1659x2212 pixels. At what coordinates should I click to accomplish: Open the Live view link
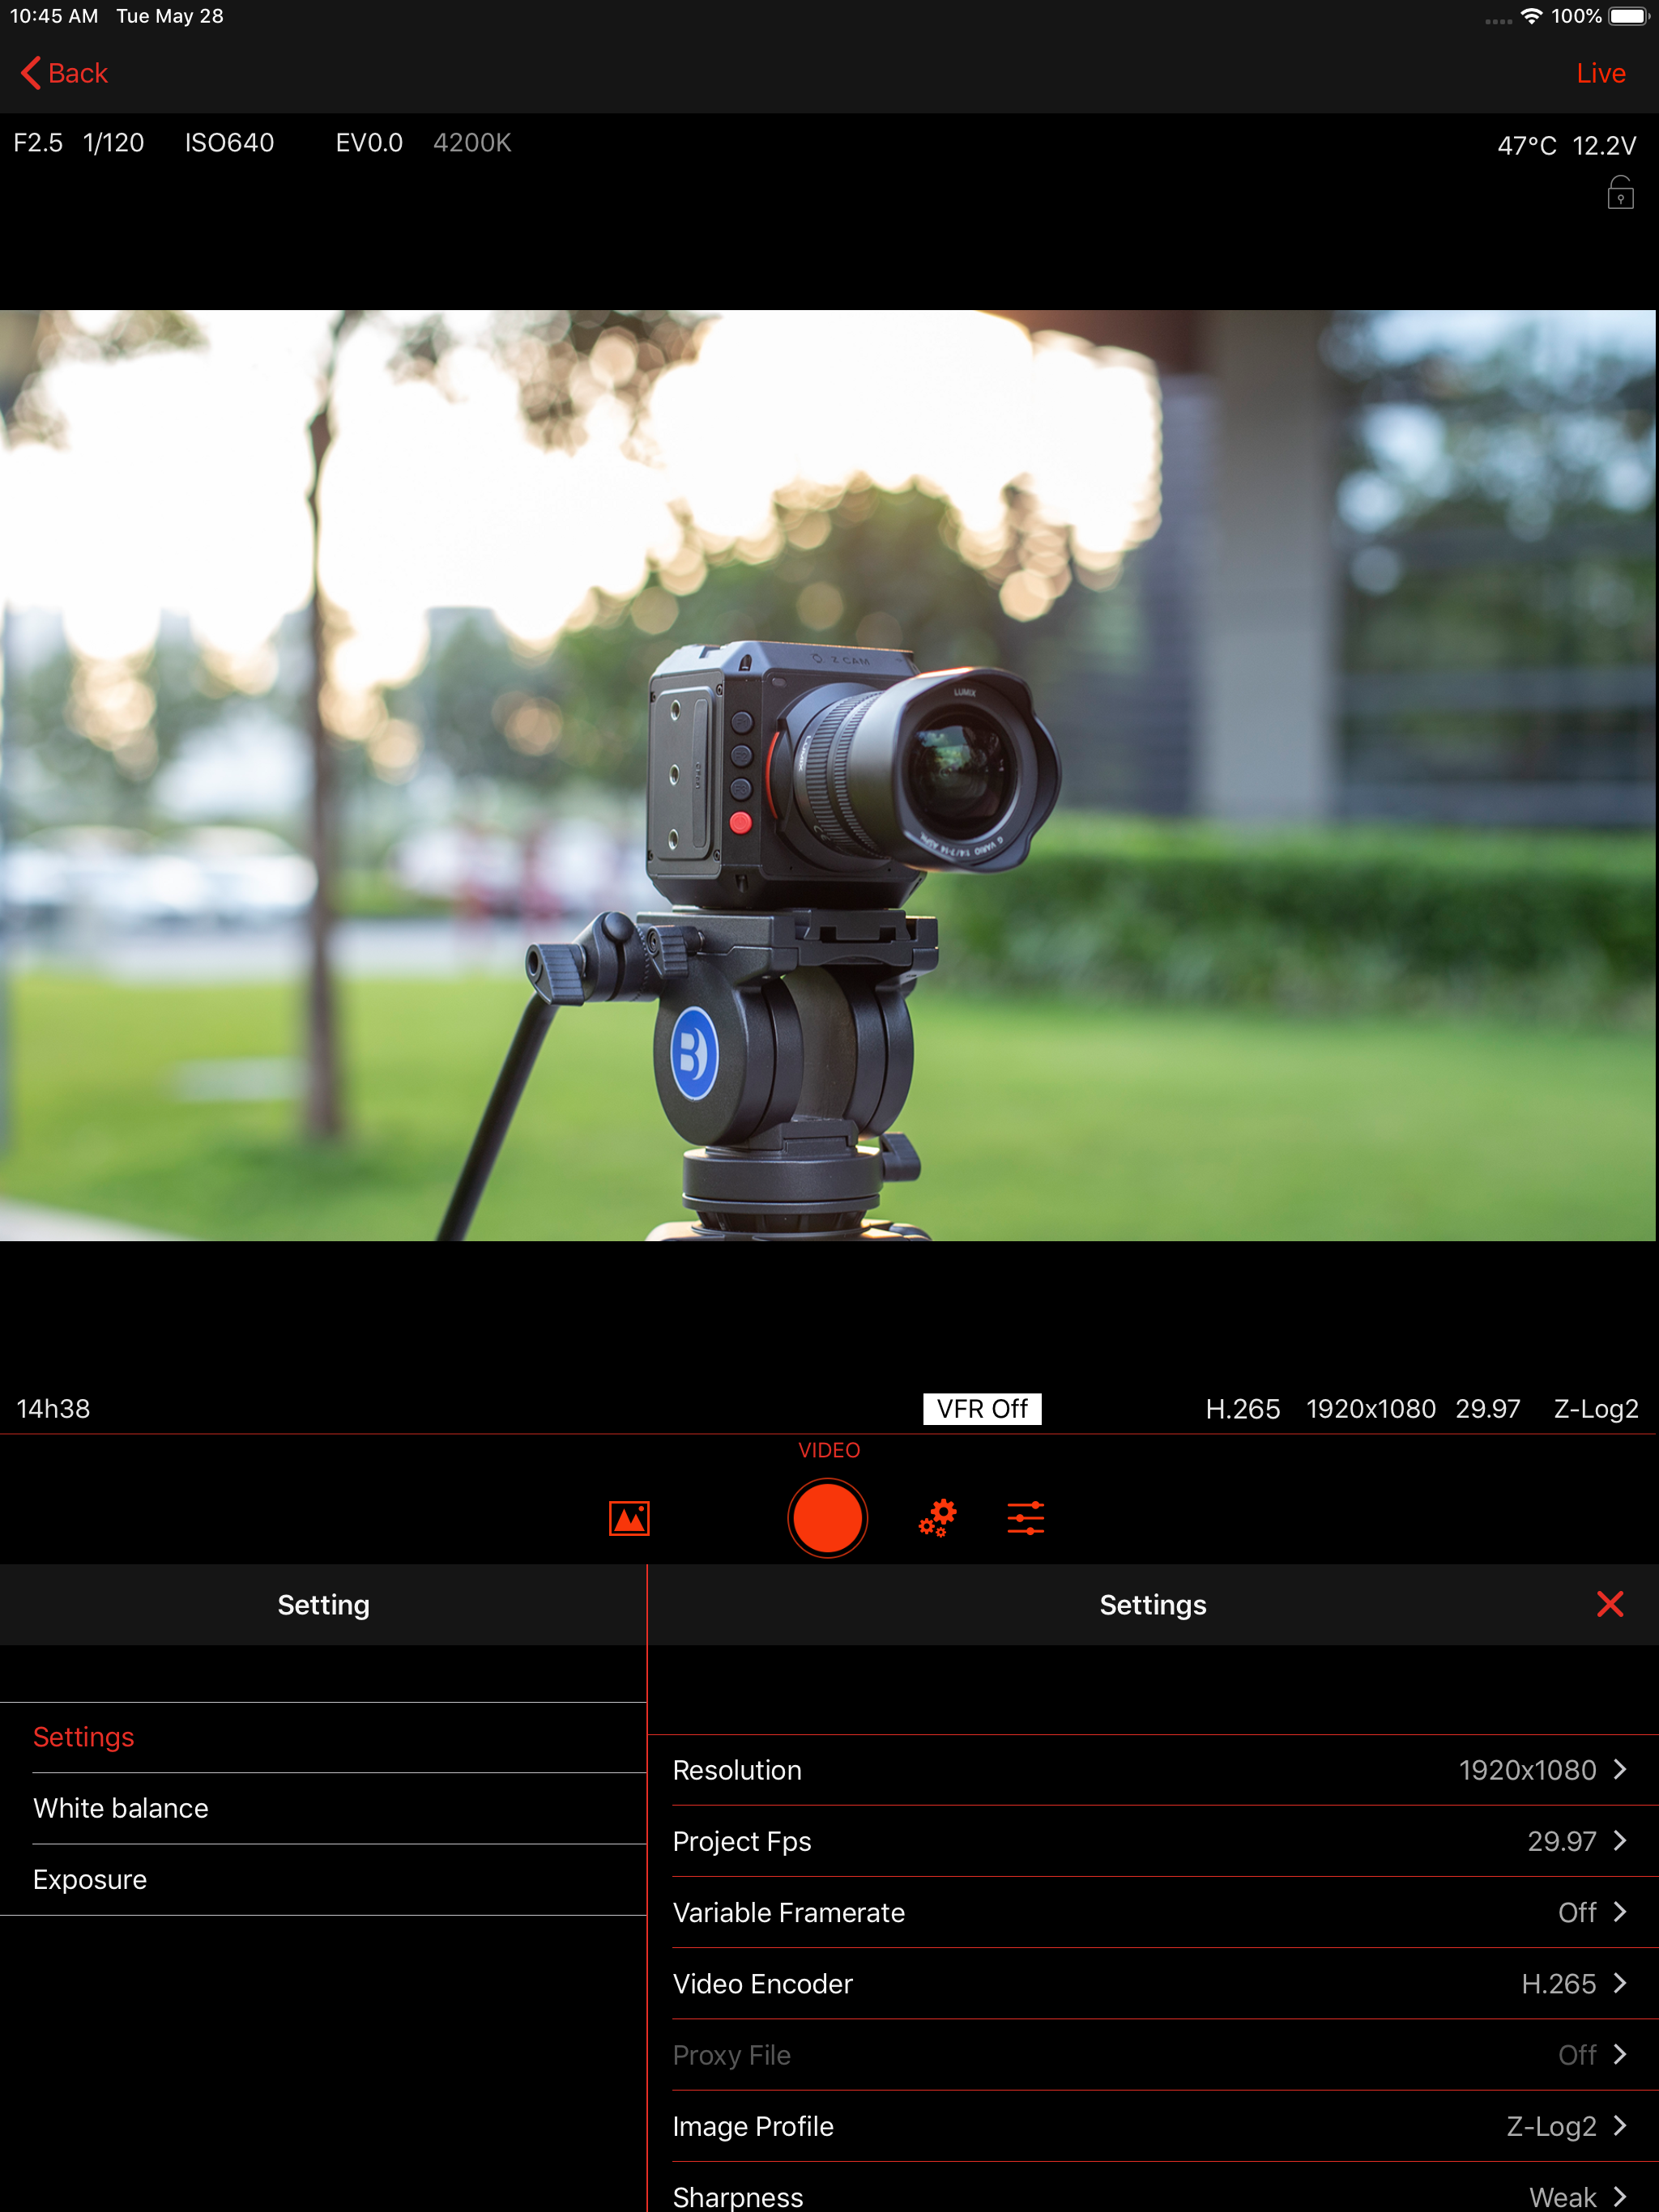click(x=1600, y=73)
